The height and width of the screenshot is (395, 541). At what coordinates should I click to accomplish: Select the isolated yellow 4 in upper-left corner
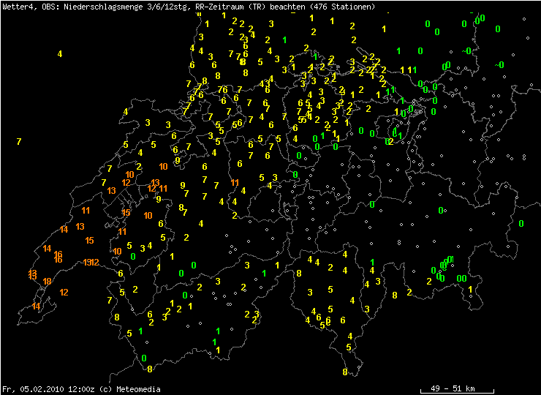click(x=60, y=53)
